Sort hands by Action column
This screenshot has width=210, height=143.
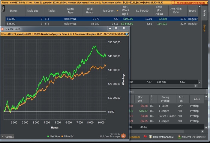pos(181,99)
